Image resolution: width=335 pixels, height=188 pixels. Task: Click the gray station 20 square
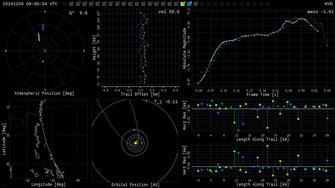tap(196, 4)
